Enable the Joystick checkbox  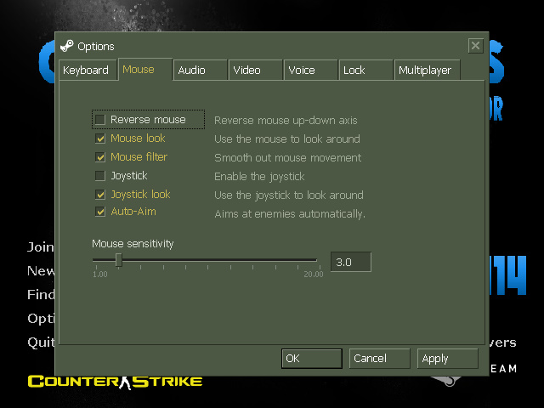[100, 176]
